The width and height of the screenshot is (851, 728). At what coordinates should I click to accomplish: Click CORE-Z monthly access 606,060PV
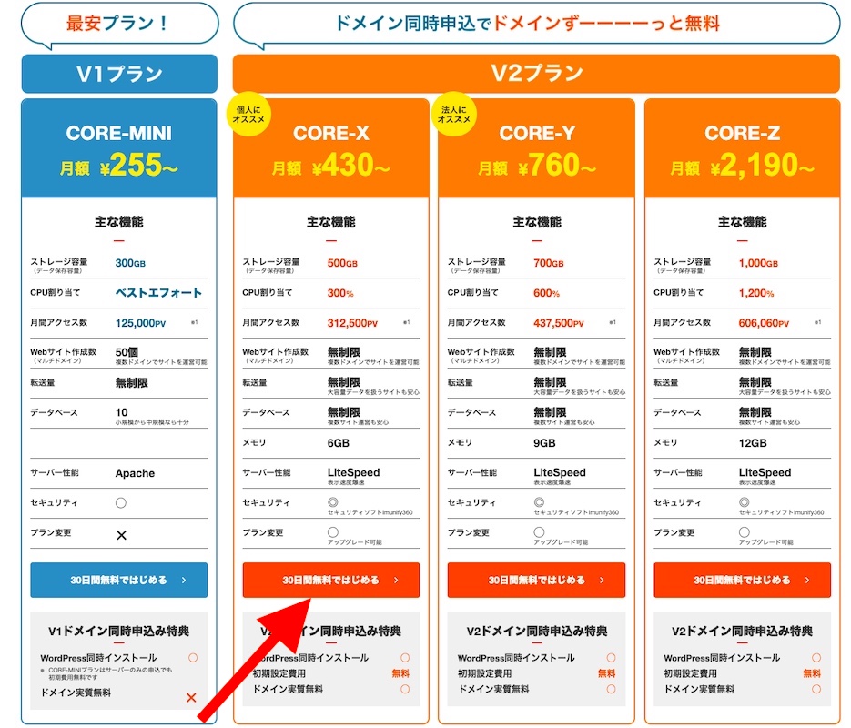coord(764,323)
